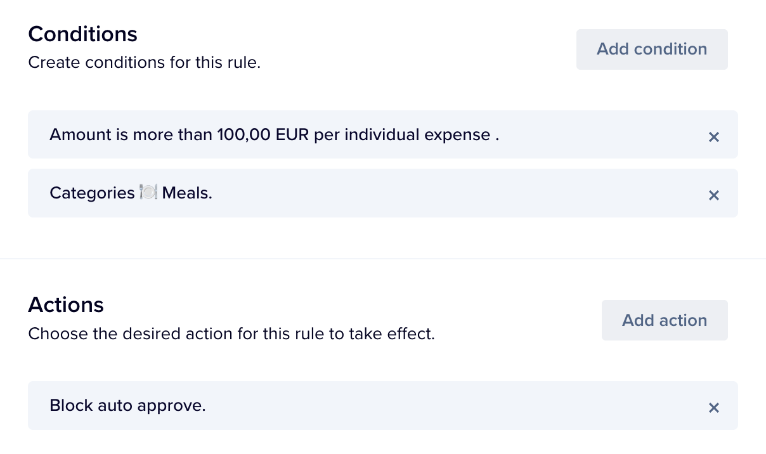The width and height of the screenshot is (766, 454).
Task: Click the 'per individual expense' text
Action: 402,135
